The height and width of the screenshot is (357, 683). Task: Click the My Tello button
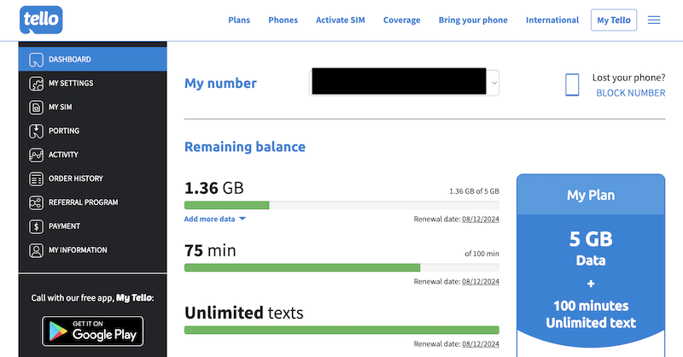coord(613,20)
